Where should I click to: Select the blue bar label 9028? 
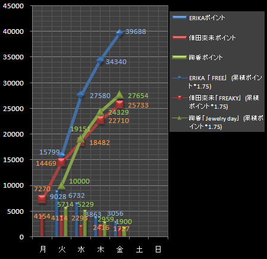[x=58, y=197]
